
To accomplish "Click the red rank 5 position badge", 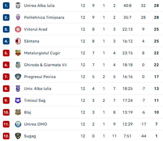I will (x=6, y=53).
